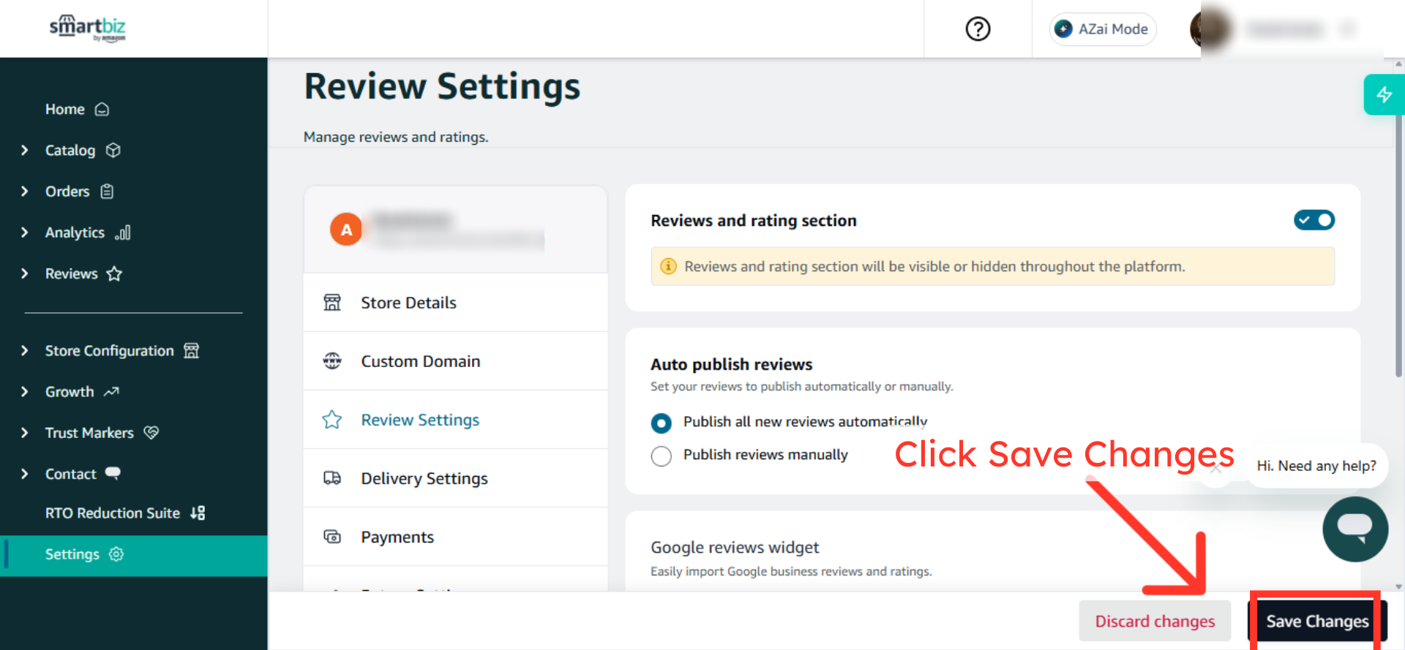
Task: Click the Review Settings star icon
Action: [332, 420]
